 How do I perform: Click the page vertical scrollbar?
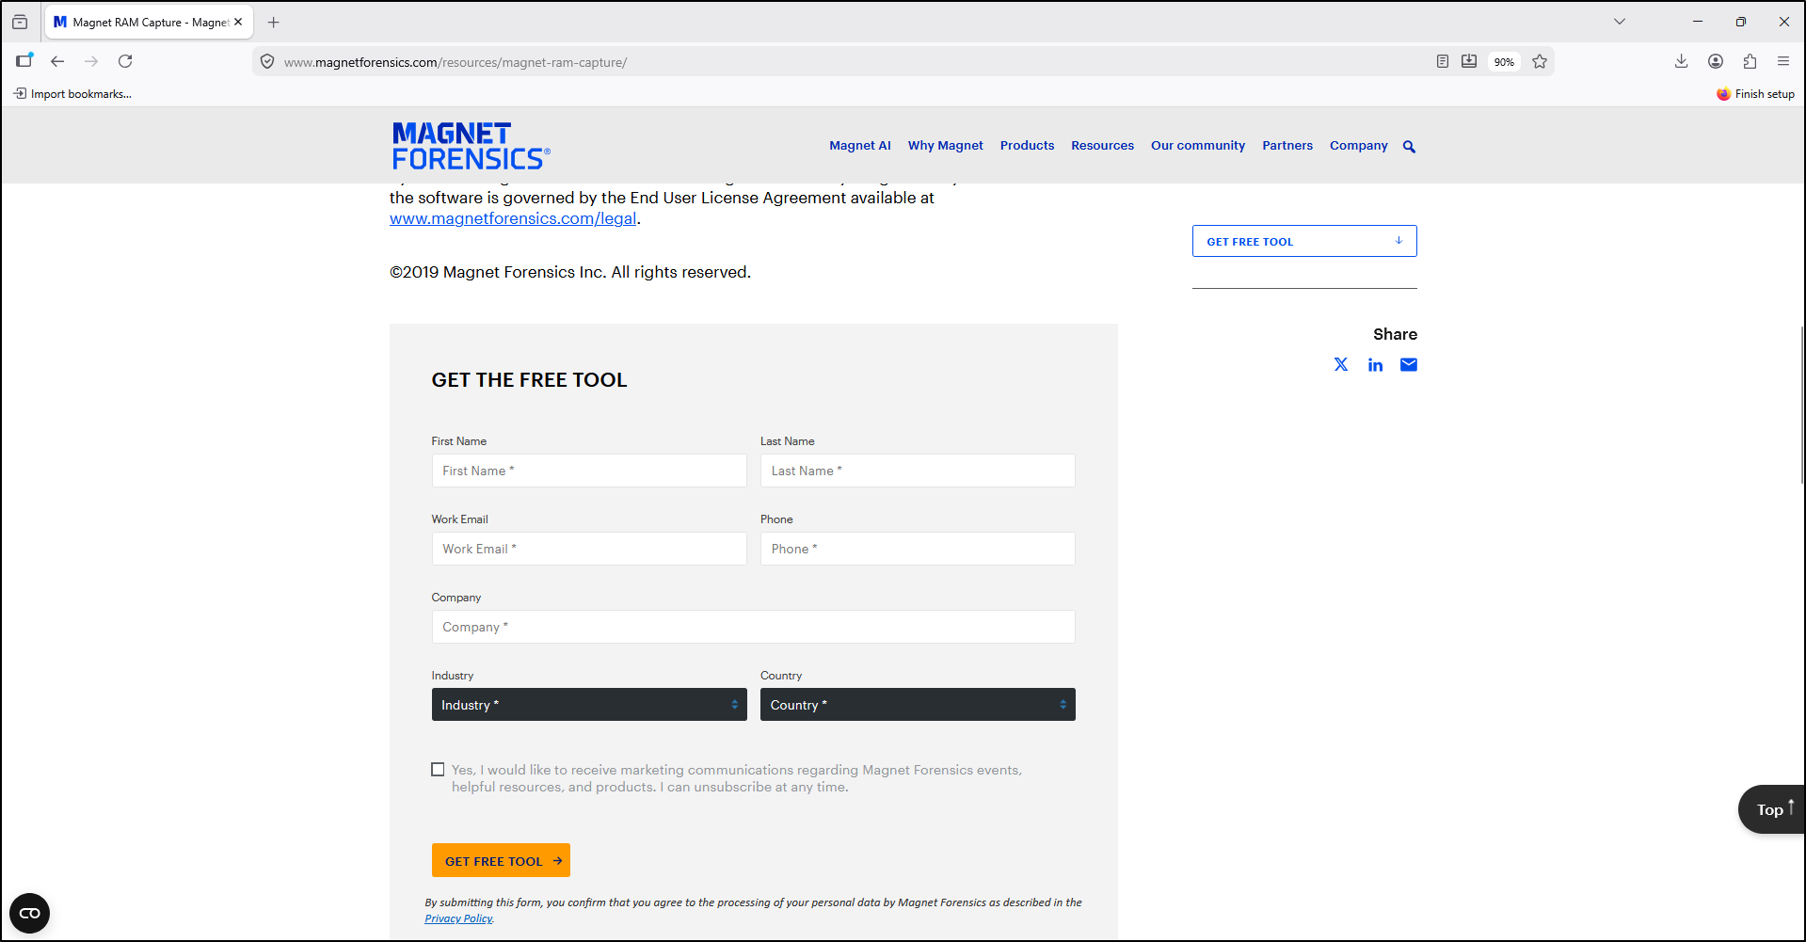click(x=1801, y=405)
